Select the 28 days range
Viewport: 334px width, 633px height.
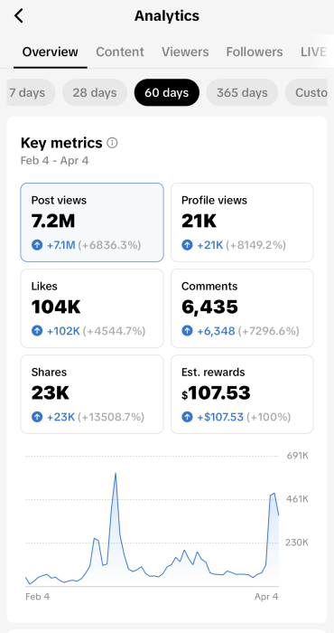95,93
